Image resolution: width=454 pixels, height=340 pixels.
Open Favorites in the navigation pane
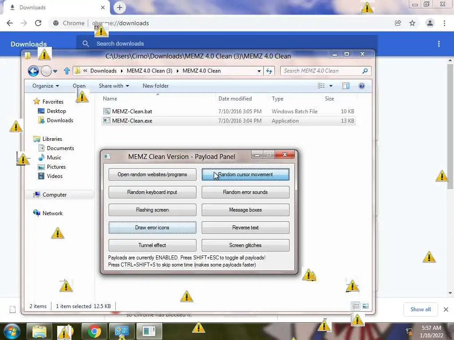[53, 102]
